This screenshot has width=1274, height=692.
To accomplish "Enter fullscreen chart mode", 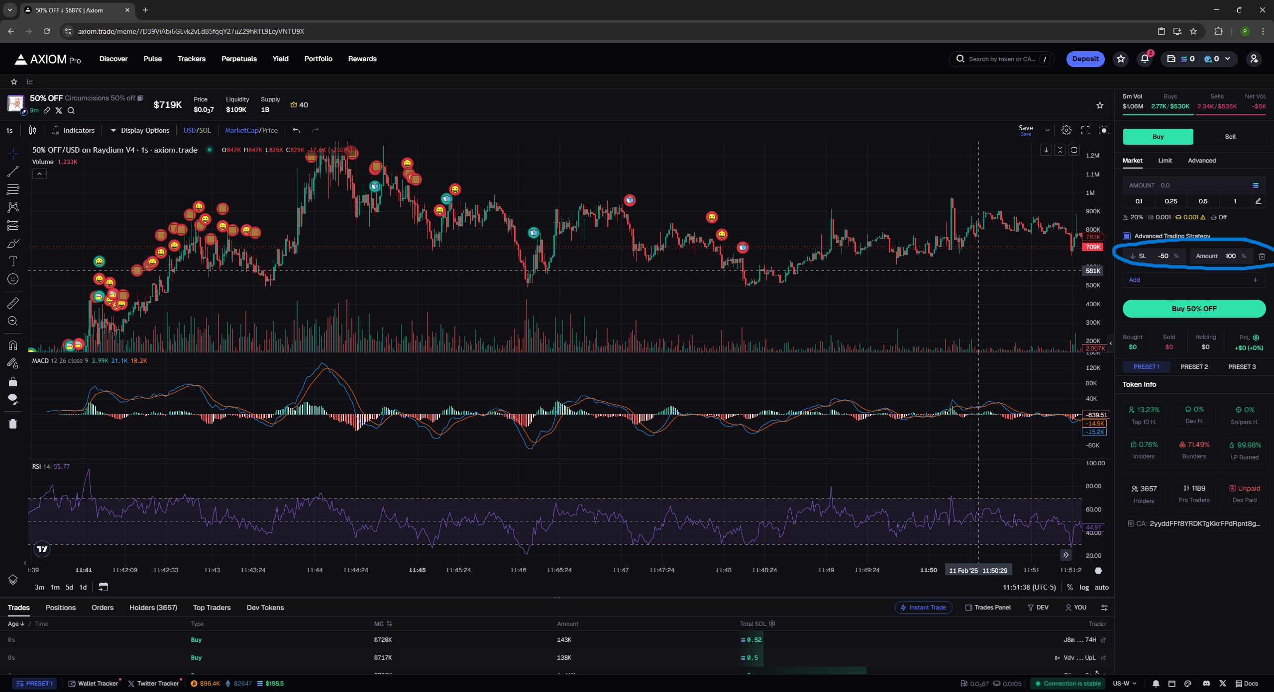I will point(1085,130).
